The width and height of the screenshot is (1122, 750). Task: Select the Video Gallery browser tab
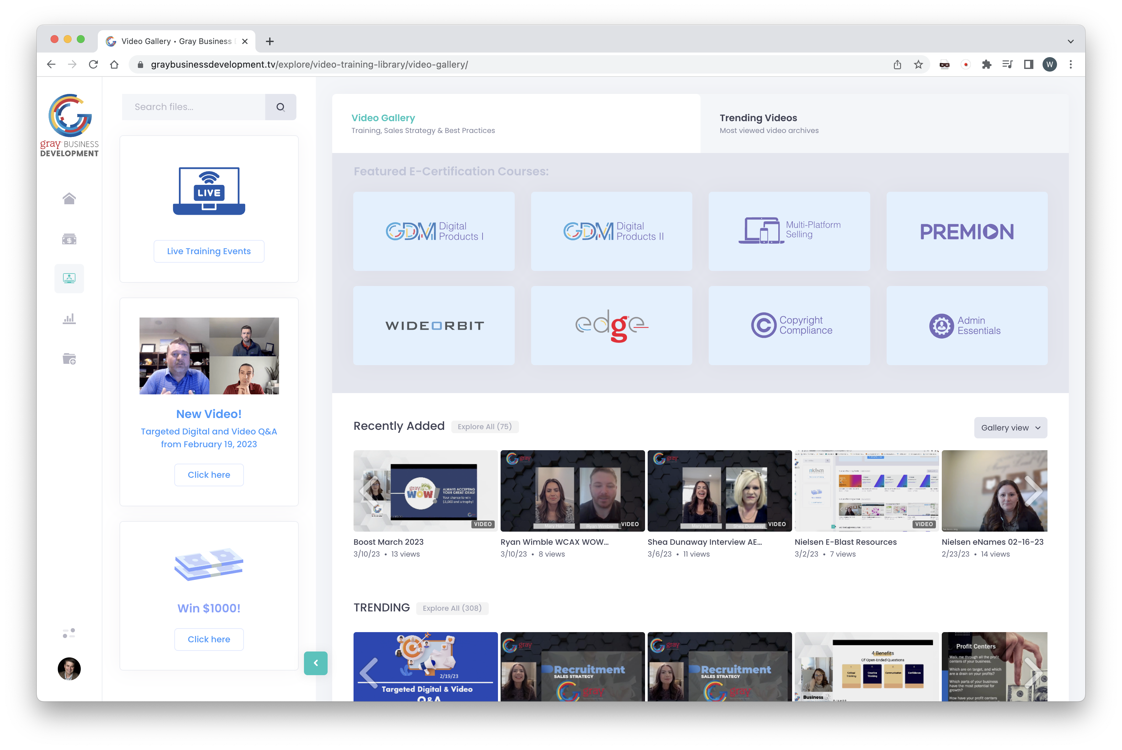[x=177, y=41]
